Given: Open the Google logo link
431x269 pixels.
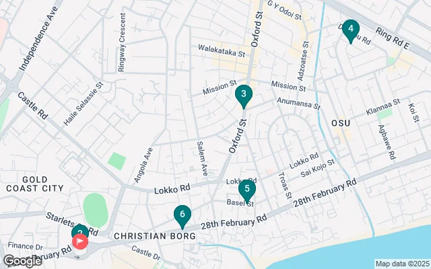Looking at the screenshot, I should (22, 261).
